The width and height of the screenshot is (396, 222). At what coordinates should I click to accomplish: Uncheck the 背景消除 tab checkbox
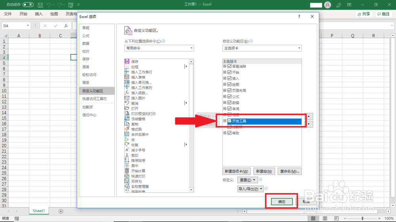pos(229,66)
